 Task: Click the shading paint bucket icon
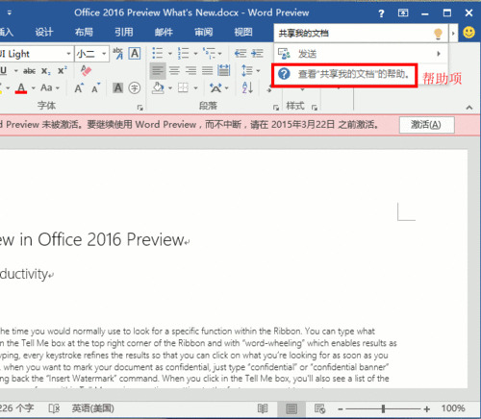click(158, 87)
